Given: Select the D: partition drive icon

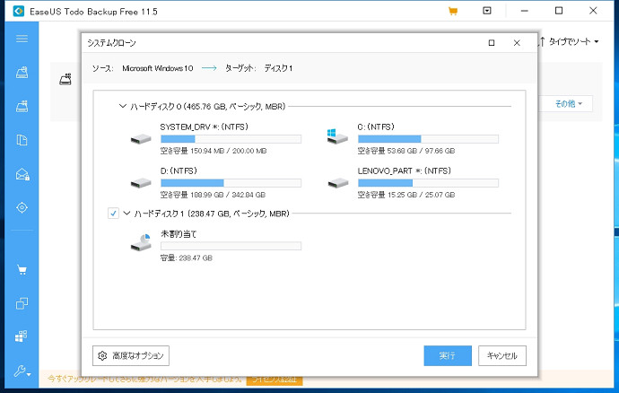Looking at the screenshot, I should click(x=141, y=183).
